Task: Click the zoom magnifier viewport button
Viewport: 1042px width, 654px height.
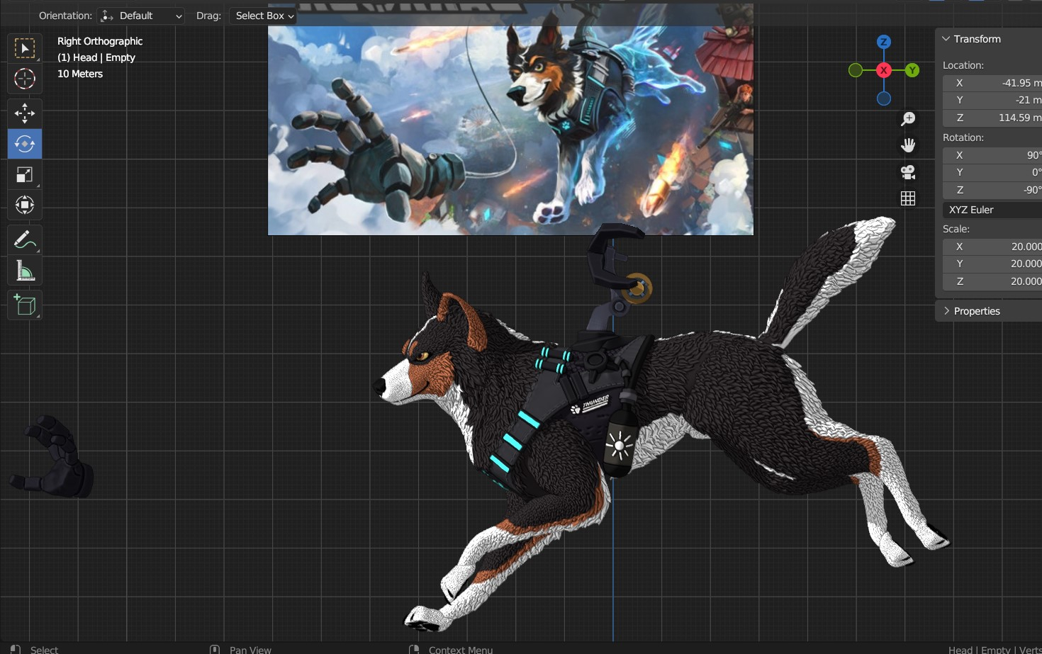Action: 908,119
